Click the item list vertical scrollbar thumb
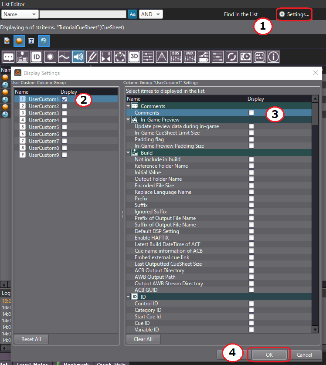Viewport: 326px width, 365px height. click(315, 114)
